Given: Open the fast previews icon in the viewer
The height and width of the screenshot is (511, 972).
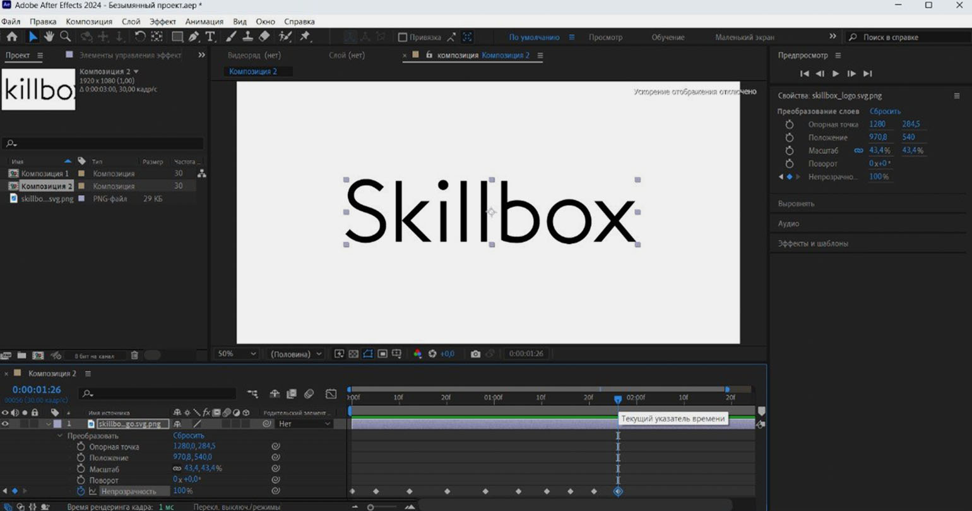Looking at the screenshot, I should point(339,354).
